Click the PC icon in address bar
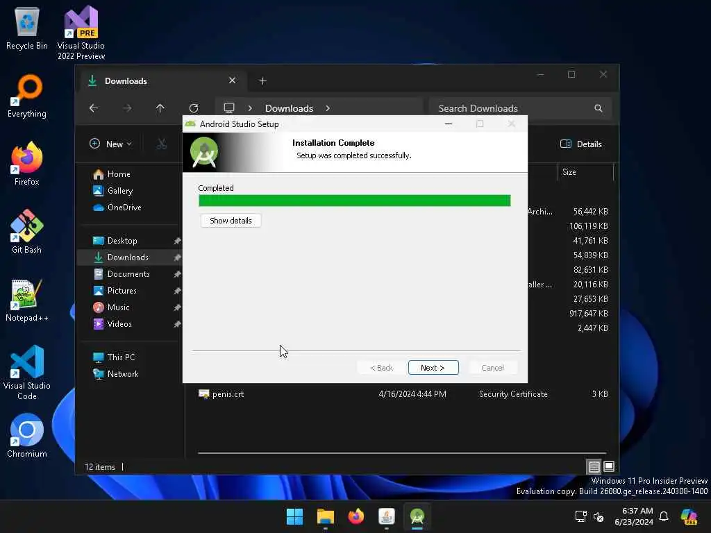 point(229,108)
